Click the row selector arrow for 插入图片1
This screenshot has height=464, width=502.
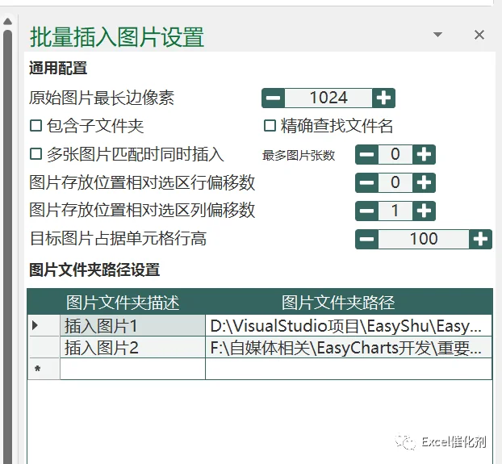tap(44, 326)
